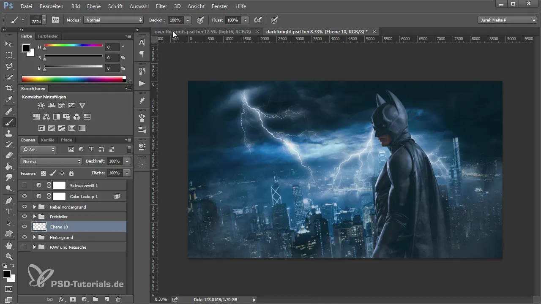Open the Actions play-button panel icon
This screenshot has width=541, height=304.
142,83
